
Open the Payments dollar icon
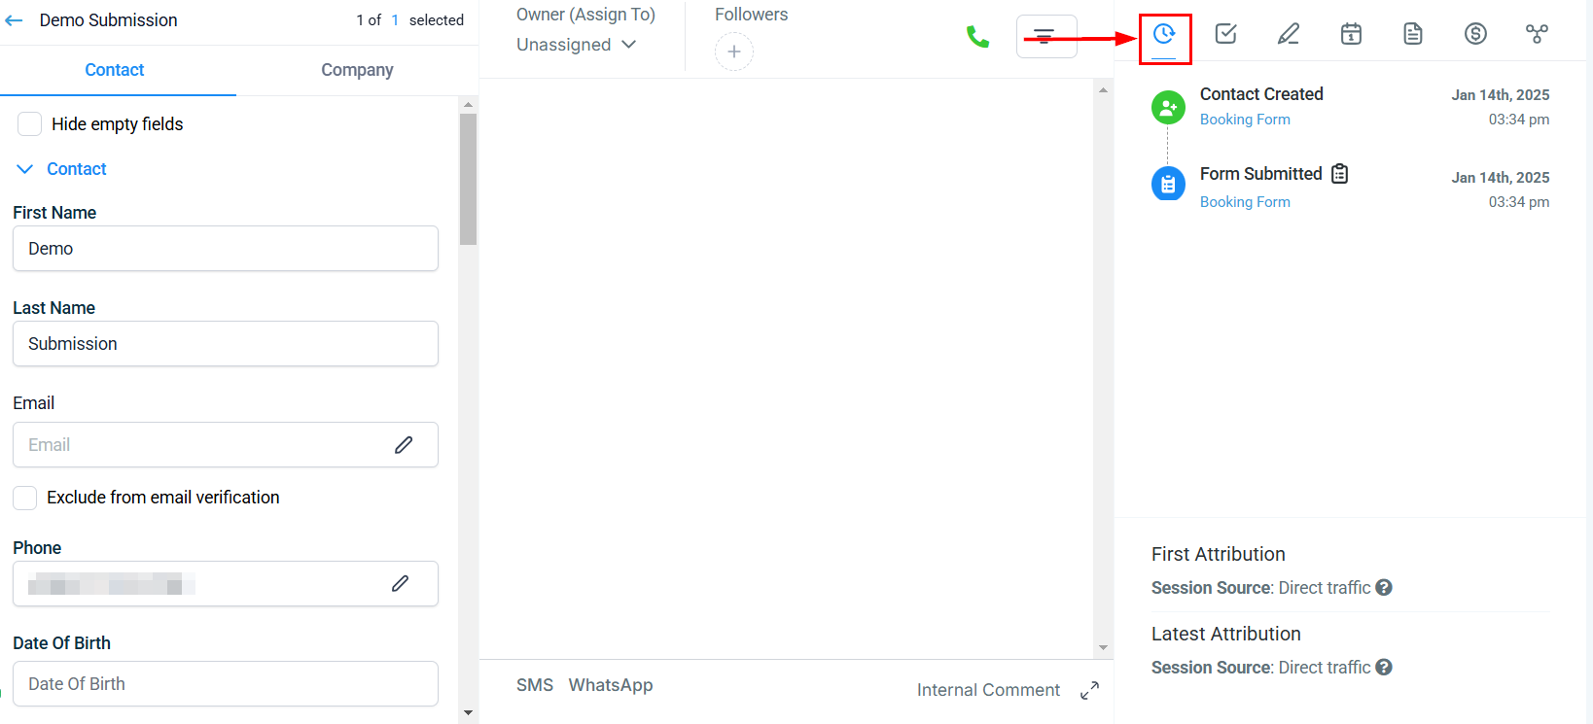pyautogui.click(x=1475, y=34)
